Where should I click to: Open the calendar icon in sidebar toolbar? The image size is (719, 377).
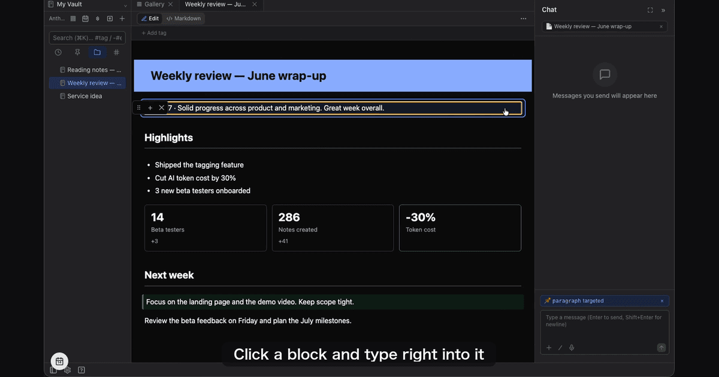85,19
